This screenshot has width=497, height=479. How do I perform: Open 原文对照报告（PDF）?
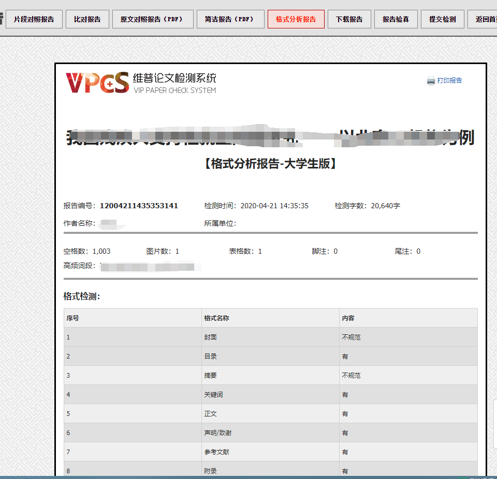153,20
